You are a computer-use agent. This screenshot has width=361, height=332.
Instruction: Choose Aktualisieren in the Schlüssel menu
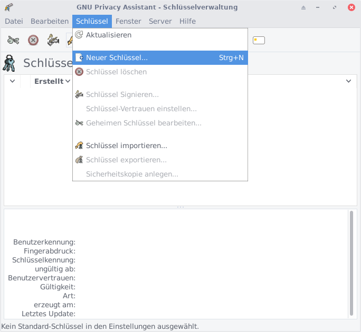point(108,35)
